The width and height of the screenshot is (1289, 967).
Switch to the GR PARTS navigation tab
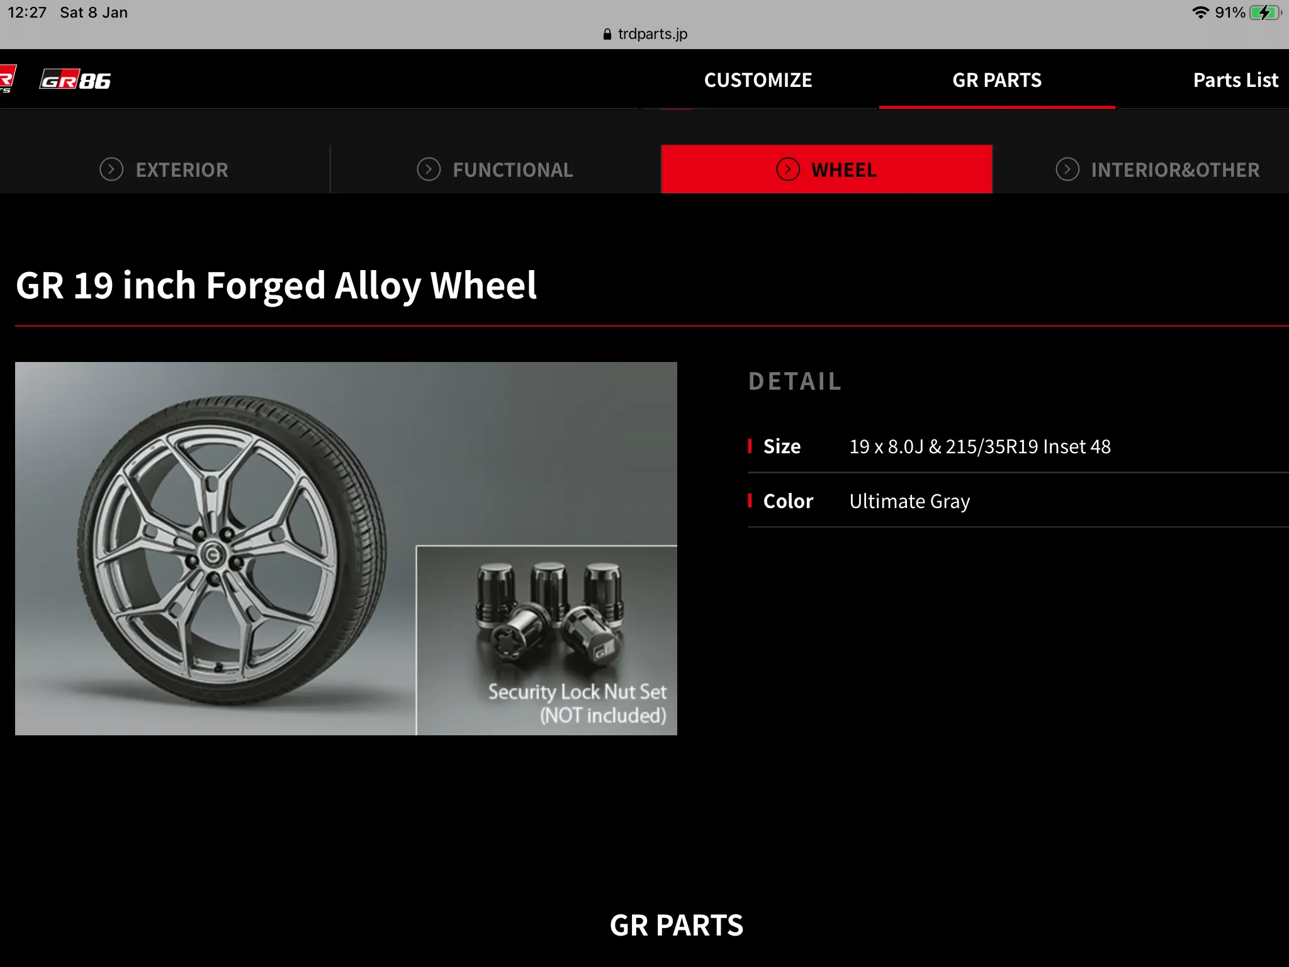click(996, 80)
